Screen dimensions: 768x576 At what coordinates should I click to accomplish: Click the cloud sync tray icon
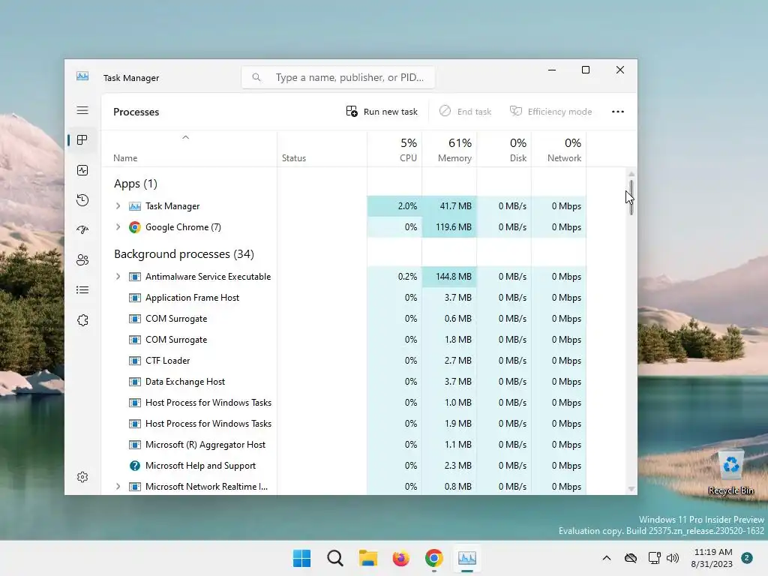(x=631, y=558)
